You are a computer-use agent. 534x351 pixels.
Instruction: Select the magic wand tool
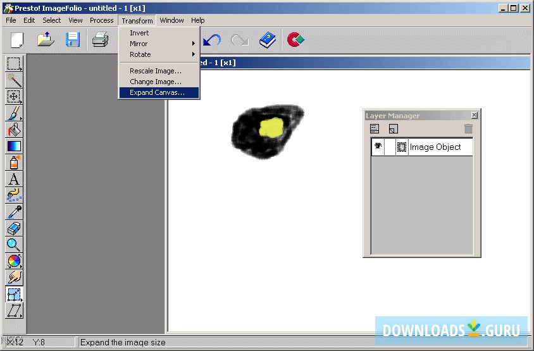coord(14,80)
